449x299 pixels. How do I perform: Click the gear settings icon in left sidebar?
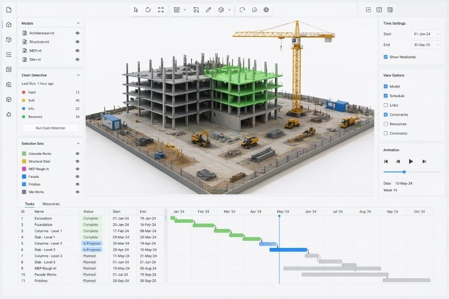[9, 114]
